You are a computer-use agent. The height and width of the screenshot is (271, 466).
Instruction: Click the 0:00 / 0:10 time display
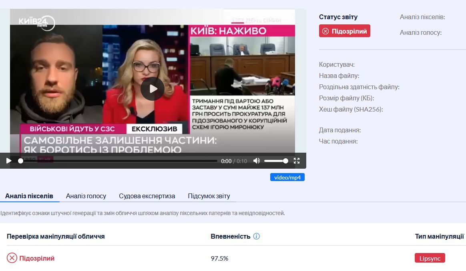click(234, 161)
